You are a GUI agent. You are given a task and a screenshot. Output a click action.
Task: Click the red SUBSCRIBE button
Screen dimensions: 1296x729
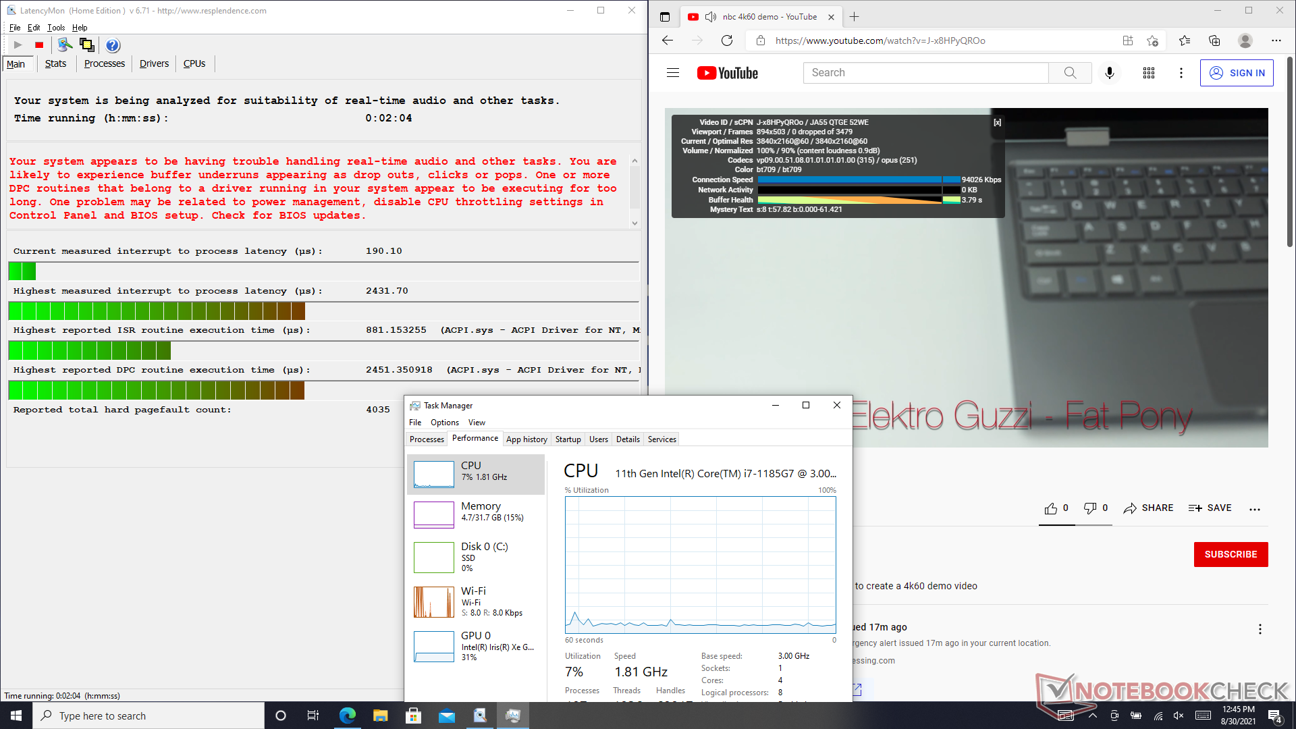pyautogui.click(x=1230, y=554)
